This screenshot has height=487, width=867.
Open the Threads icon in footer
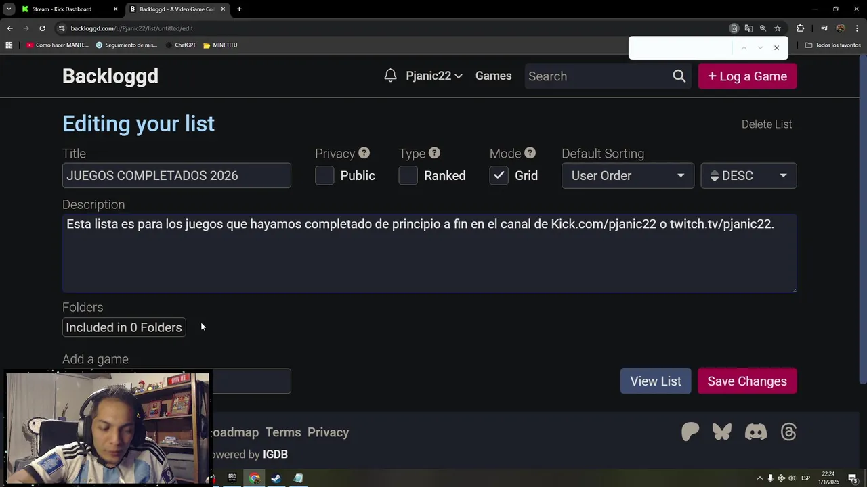pos(788,432)
